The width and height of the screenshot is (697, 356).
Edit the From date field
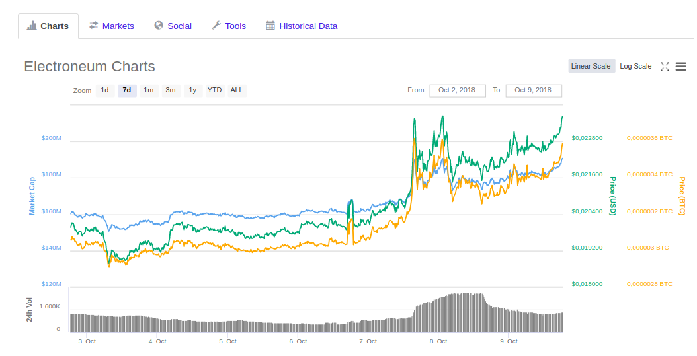pyautogui.click(x=457, y=90)
